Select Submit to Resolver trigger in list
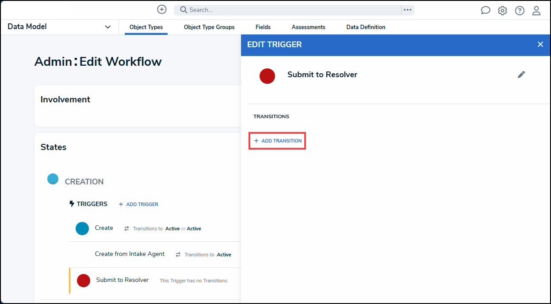Viewport: 551px width, 304px height. click(x=155, y=281)
